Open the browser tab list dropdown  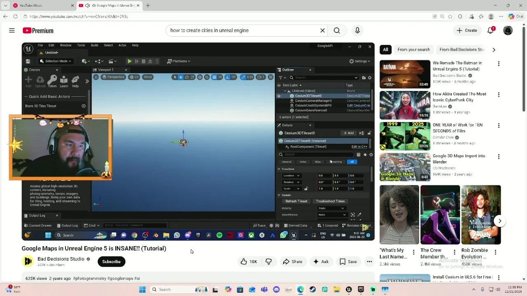(5, 5)
